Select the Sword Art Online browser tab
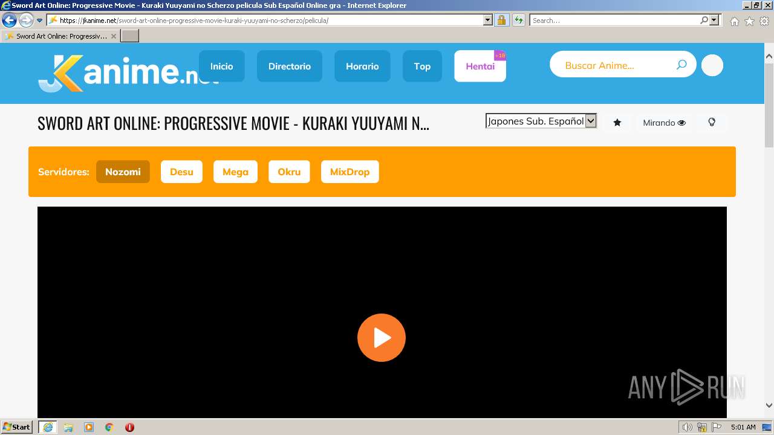Viewport: 774px width, 435px height. point(60,36)
